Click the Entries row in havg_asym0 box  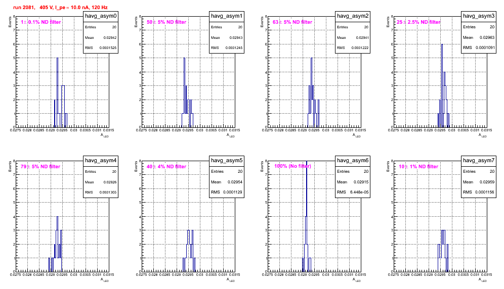tap(101, 27)
